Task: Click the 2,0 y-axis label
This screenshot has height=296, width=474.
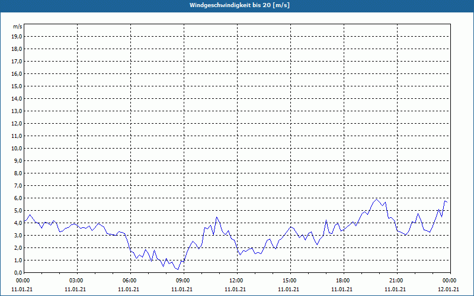Action: pos(18,247)
